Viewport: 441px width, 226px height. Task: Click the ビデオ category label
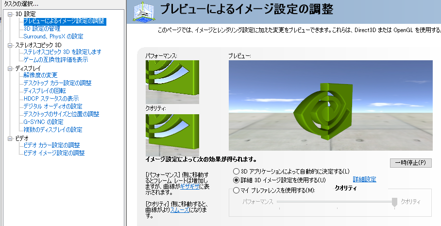click(x=22, y=139)
